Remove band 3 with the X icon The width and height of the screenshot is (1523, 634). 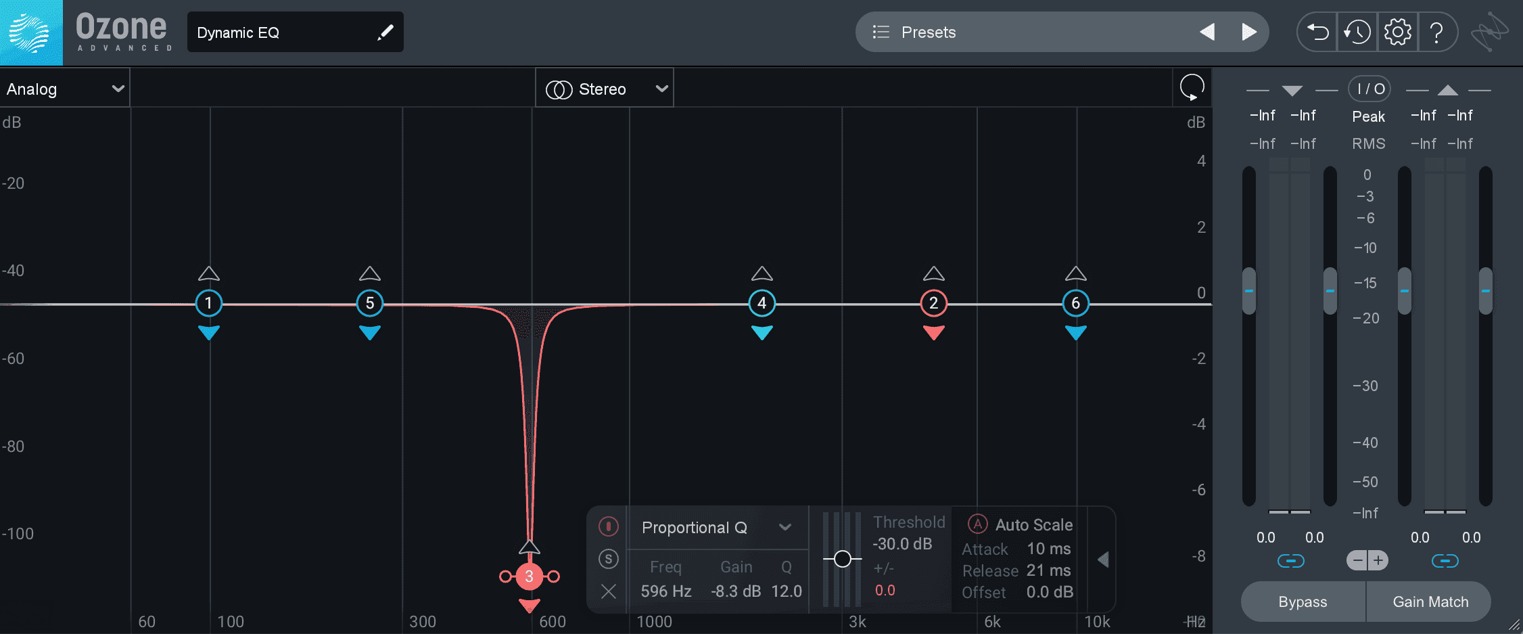[x=609, y=591]
